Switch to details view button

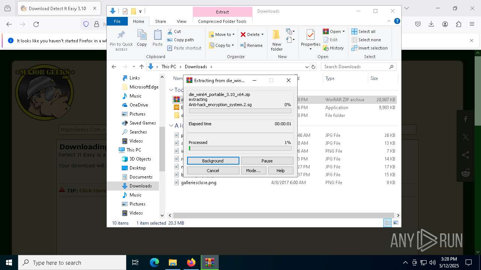[x=387, y=223]
